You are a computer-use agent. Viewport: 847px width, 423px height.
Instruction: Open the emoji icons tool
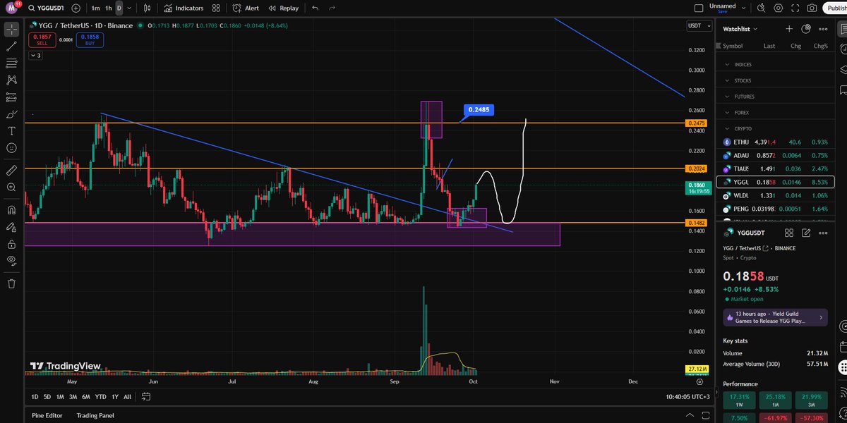pos(11,148)
